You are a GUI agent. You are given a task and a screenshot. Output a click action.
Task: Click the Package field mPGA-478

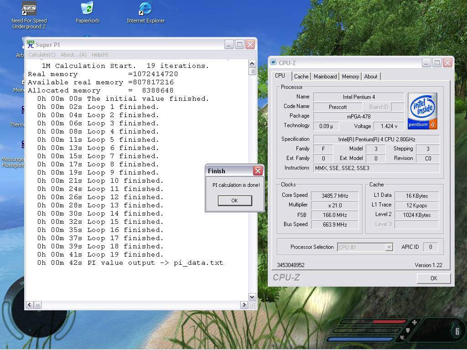358,116
